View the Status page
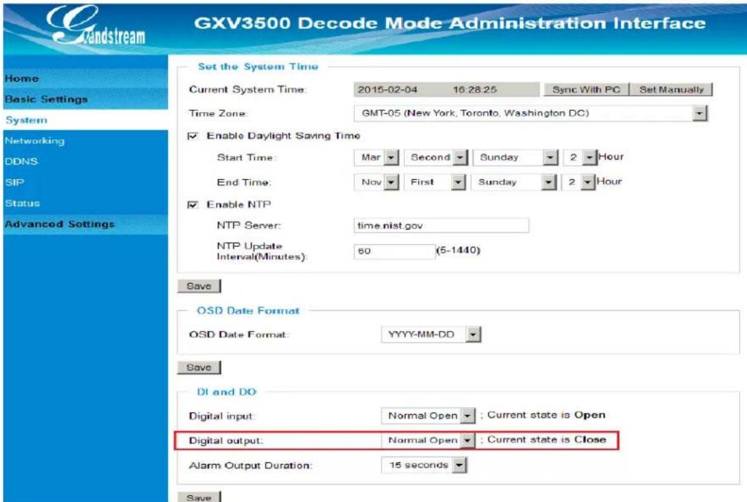747x502 pixels. point(22,203)
